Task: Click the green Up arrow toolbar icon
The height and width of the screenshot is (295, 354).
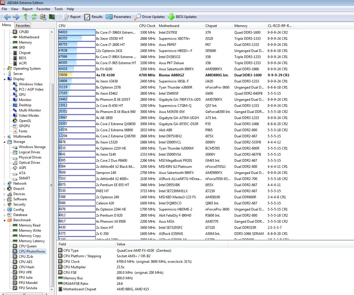Action: [x=26, y=17]
